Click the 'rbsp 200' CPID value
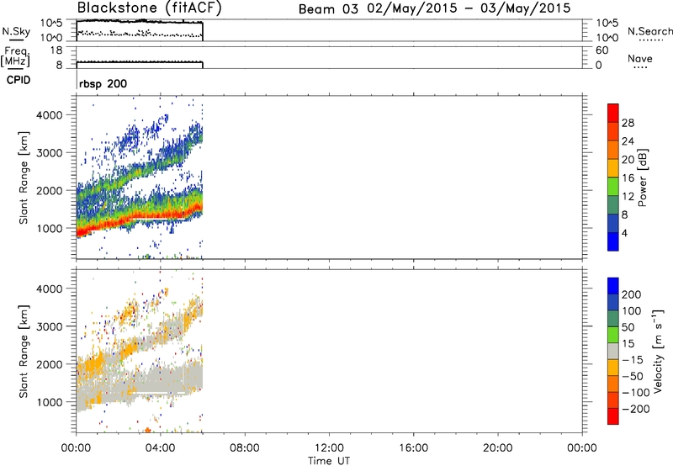 click(103, 83)
